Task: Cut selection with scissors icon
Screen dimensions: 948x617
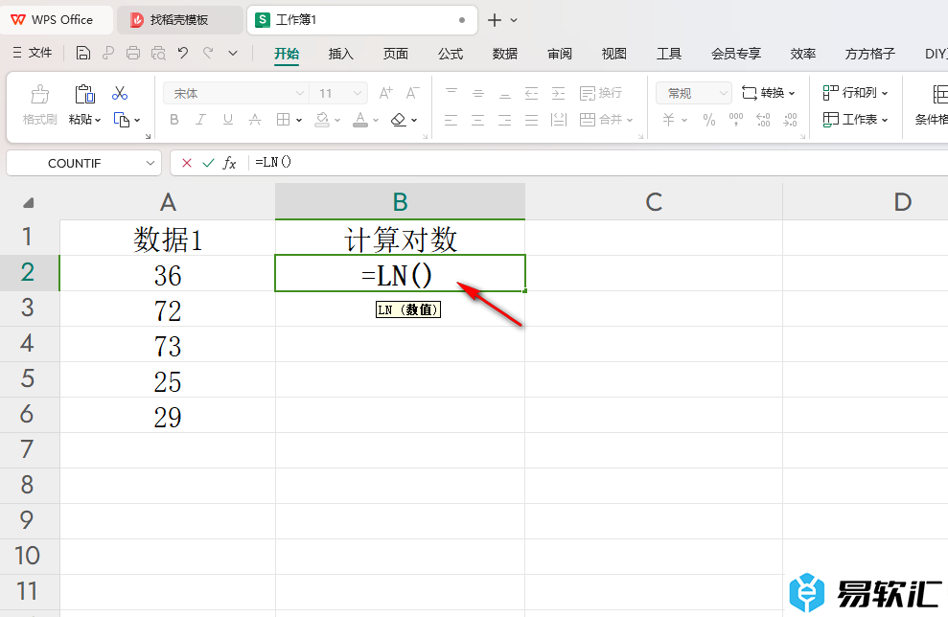Action: pos(120,93)
